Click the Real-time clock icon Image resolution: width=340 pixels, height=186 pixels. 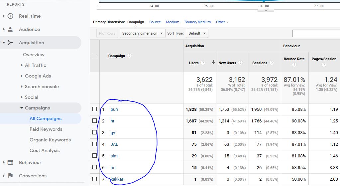click(10, 16)
